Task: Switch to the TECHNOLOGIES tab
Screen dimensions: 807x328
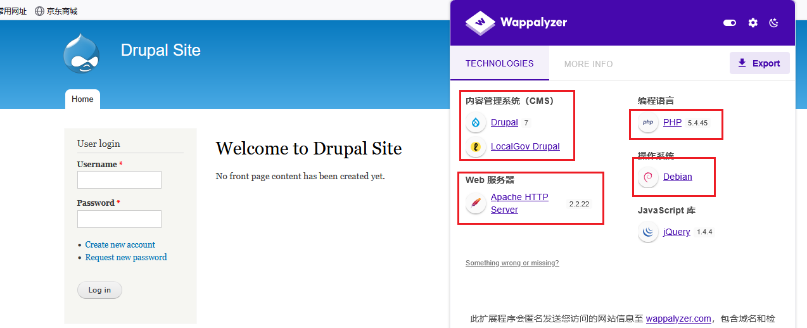Action: (500, 63)
